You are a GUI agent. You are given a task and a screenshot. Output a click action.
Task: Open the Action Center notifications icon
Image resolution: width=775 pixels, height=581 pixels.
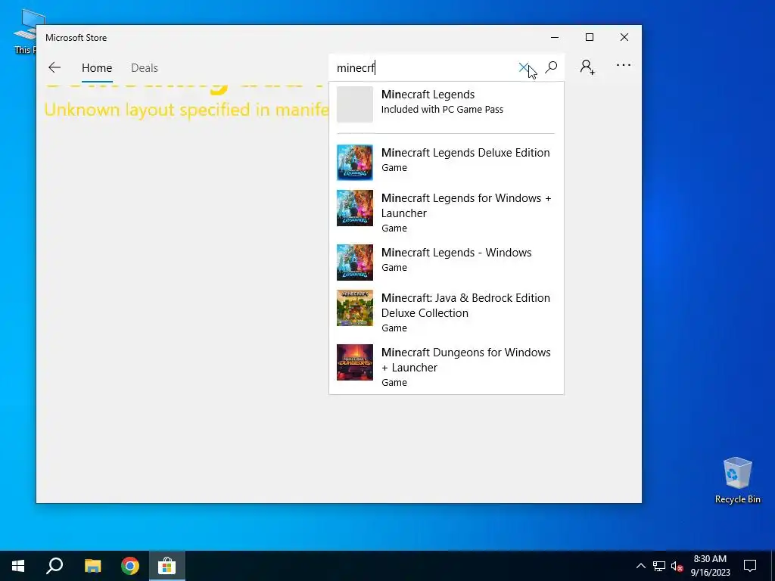click(750, 566)
